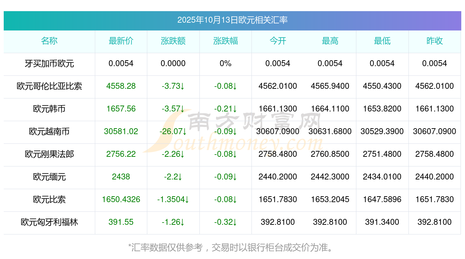Click change amount -1.26↓
Image resolution: width=465 pixels, height=259 pixels.
[x=173, y=222]
